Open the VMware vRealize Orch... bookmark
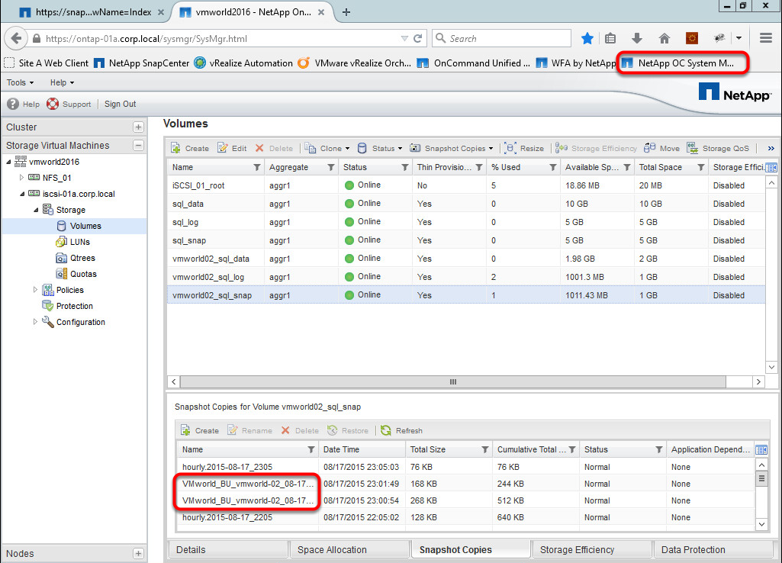782x563 pixels. (355, 63)
